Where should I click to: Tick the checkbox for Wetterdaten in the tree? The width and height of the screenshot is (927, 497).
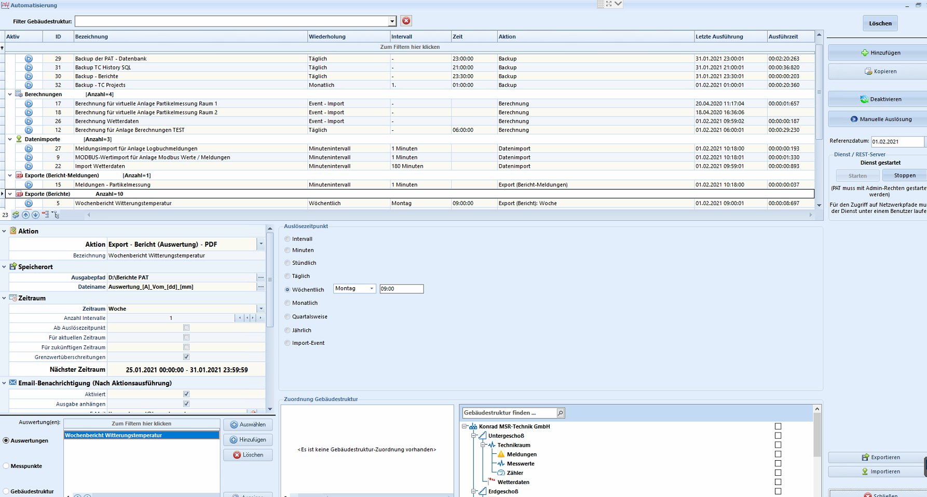click(778, 482)
